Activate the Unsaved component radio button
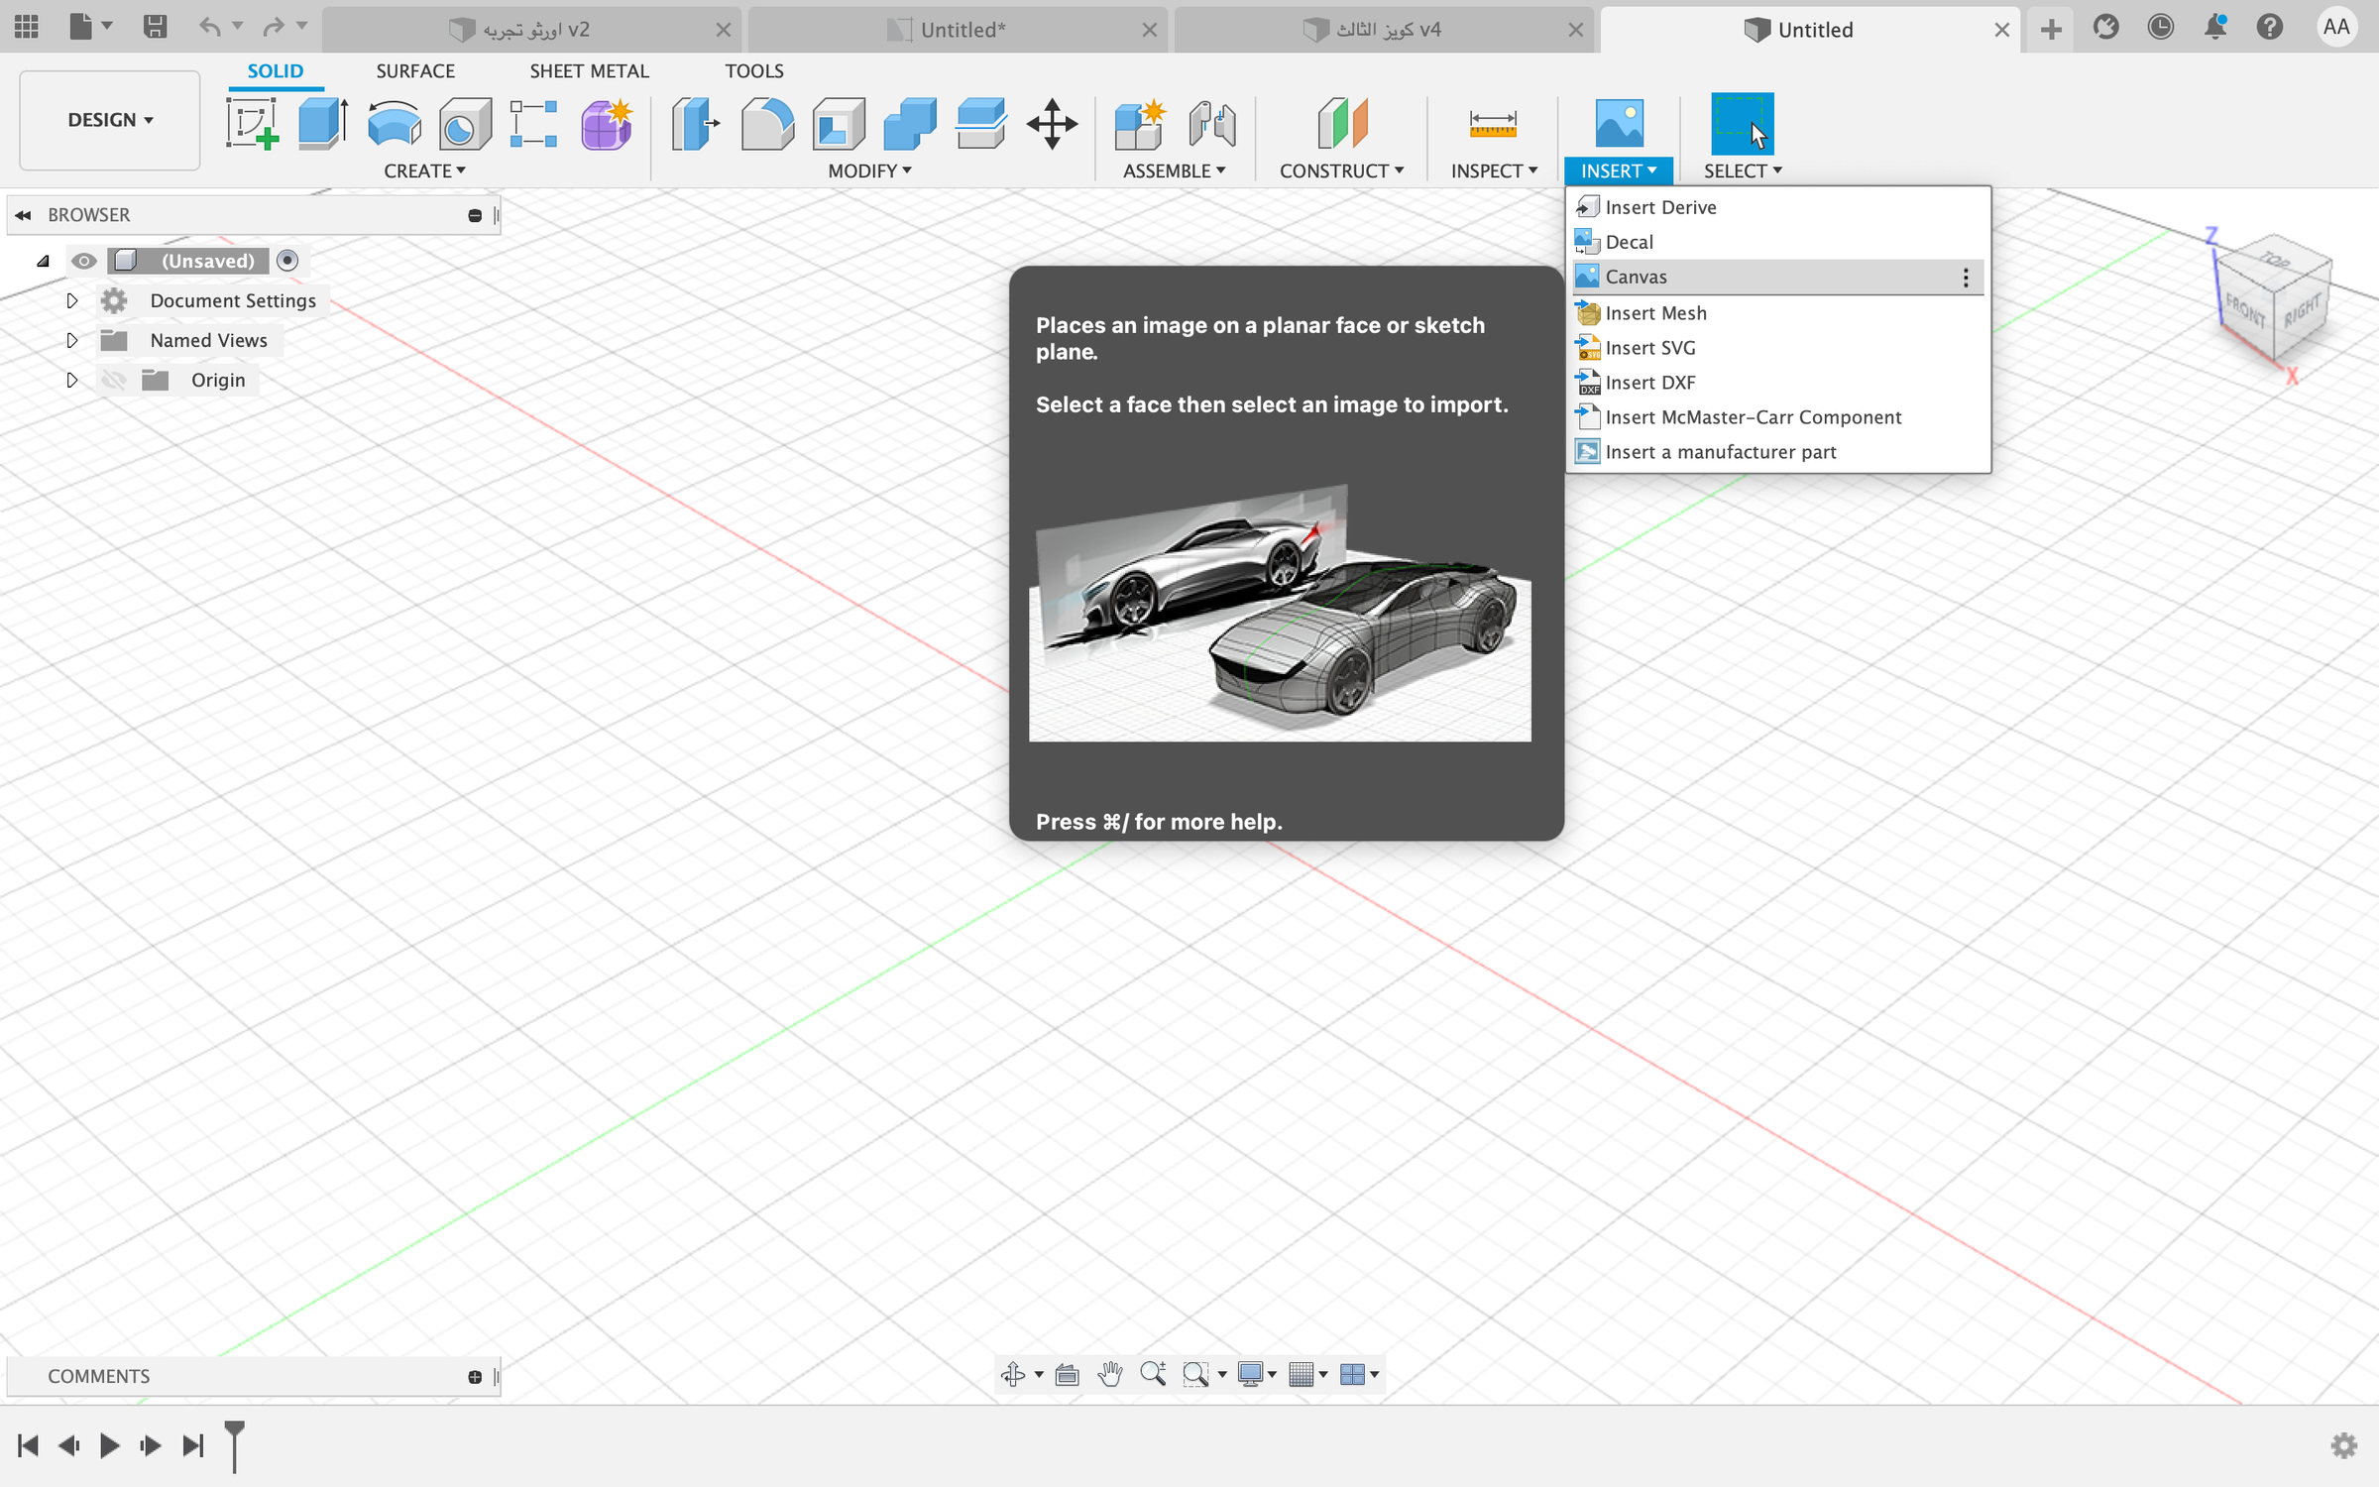 (x=287, y=261)
